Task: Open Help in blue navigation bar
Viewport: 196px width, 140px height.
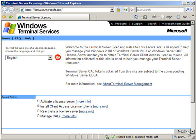Action: click(x=28, y=38)
